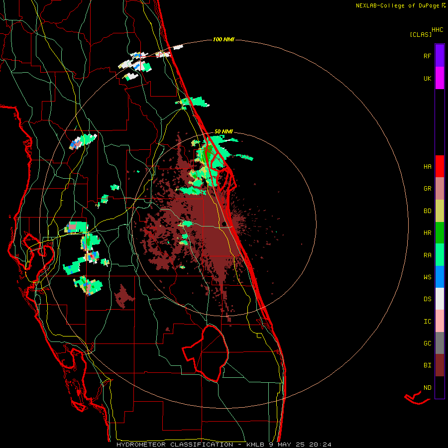Click the 100 NMI range ring label
Image resolution: width=448 pixels, height=448 pixels.
224,39
